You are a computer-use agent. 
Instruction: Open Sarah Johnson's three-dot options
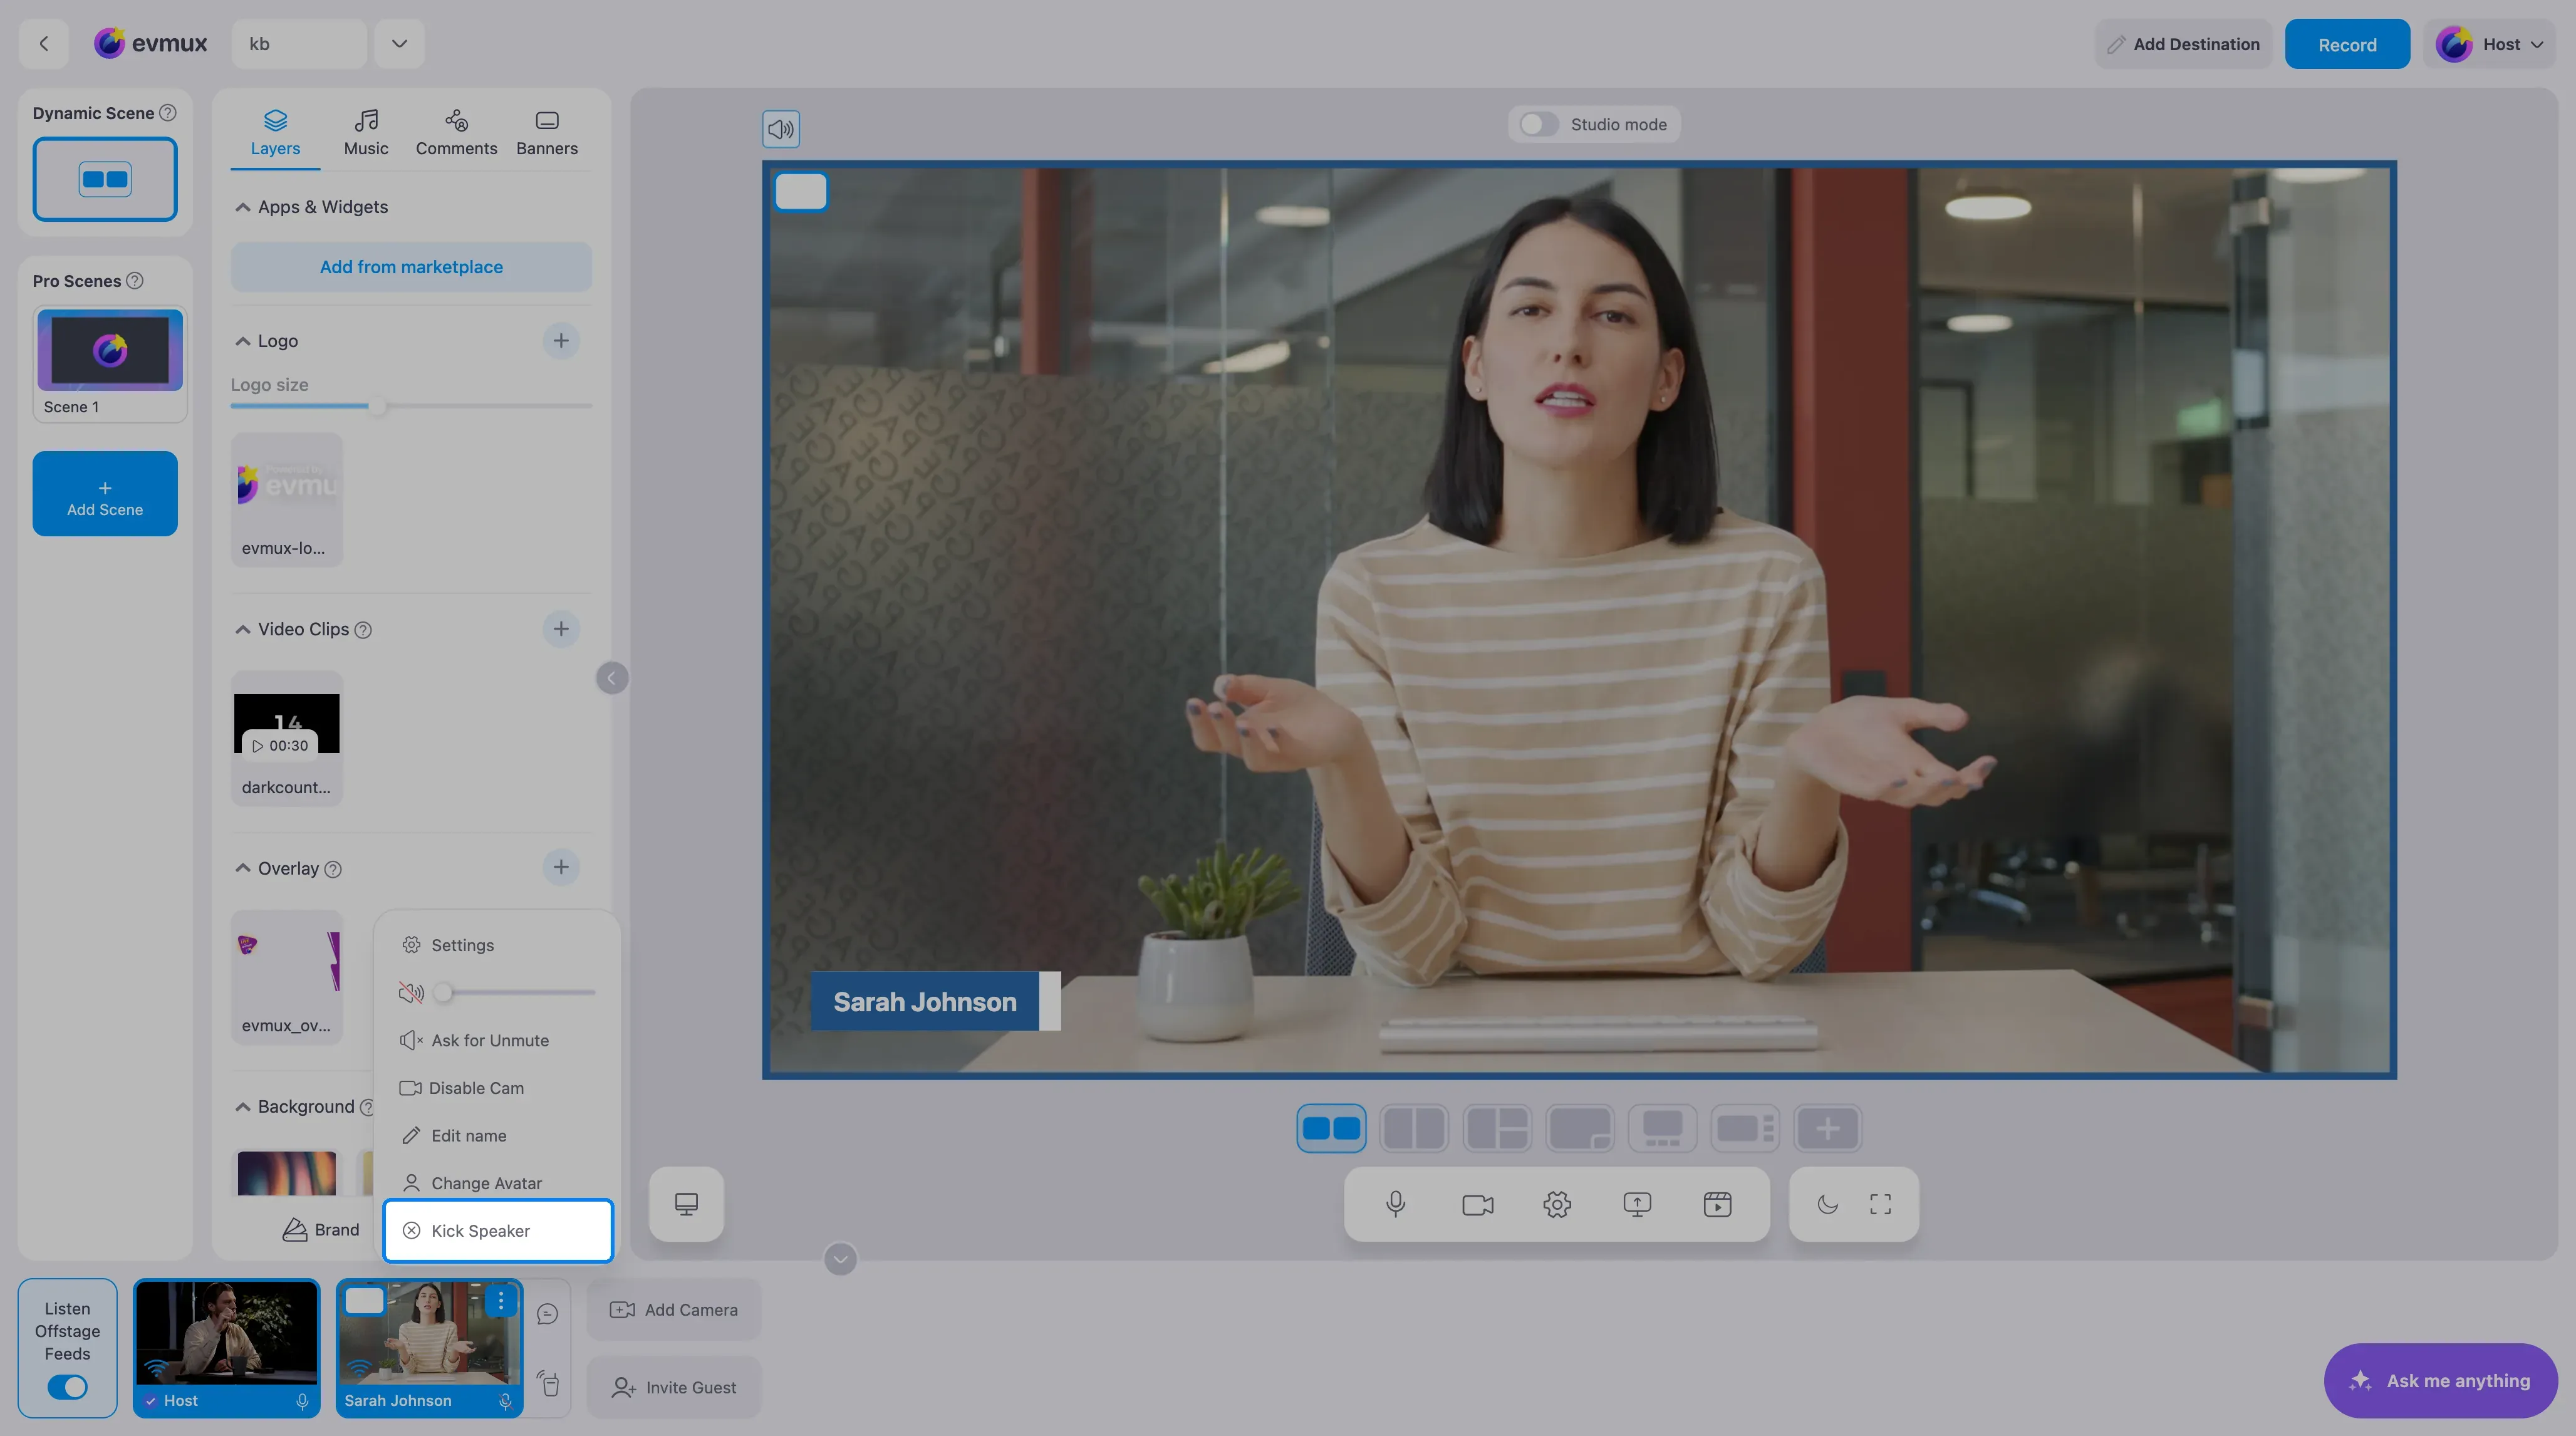[x=501, y=1300]
